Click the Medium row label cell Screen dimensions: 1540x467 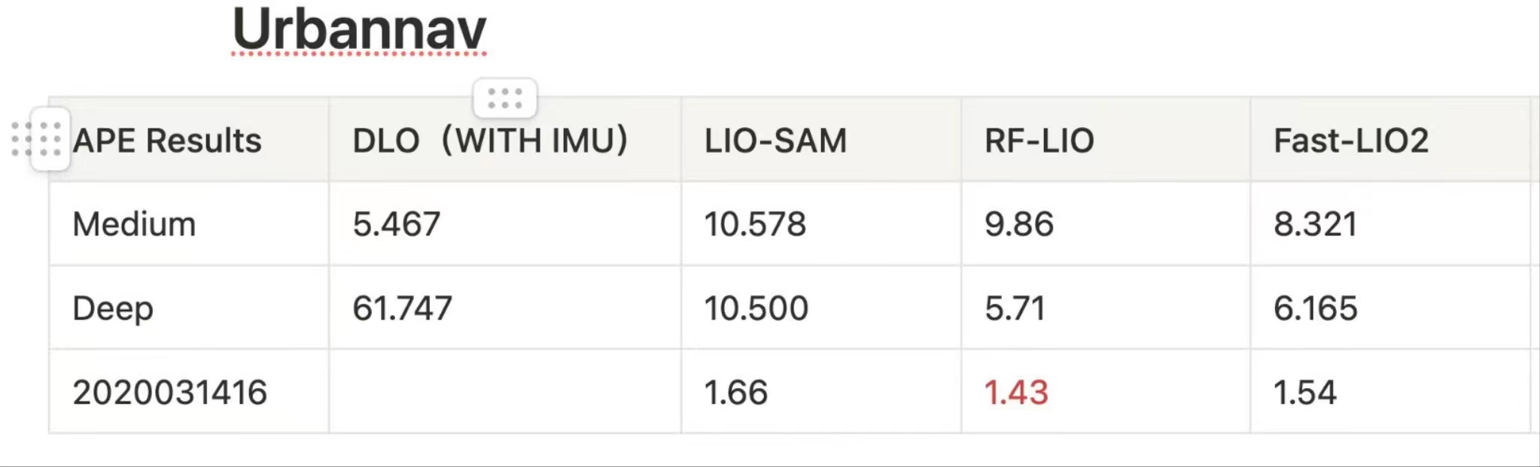[x=189, y=223]
